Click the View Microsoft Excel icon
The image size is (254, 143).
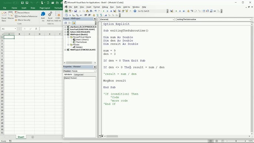coord(66,11)
